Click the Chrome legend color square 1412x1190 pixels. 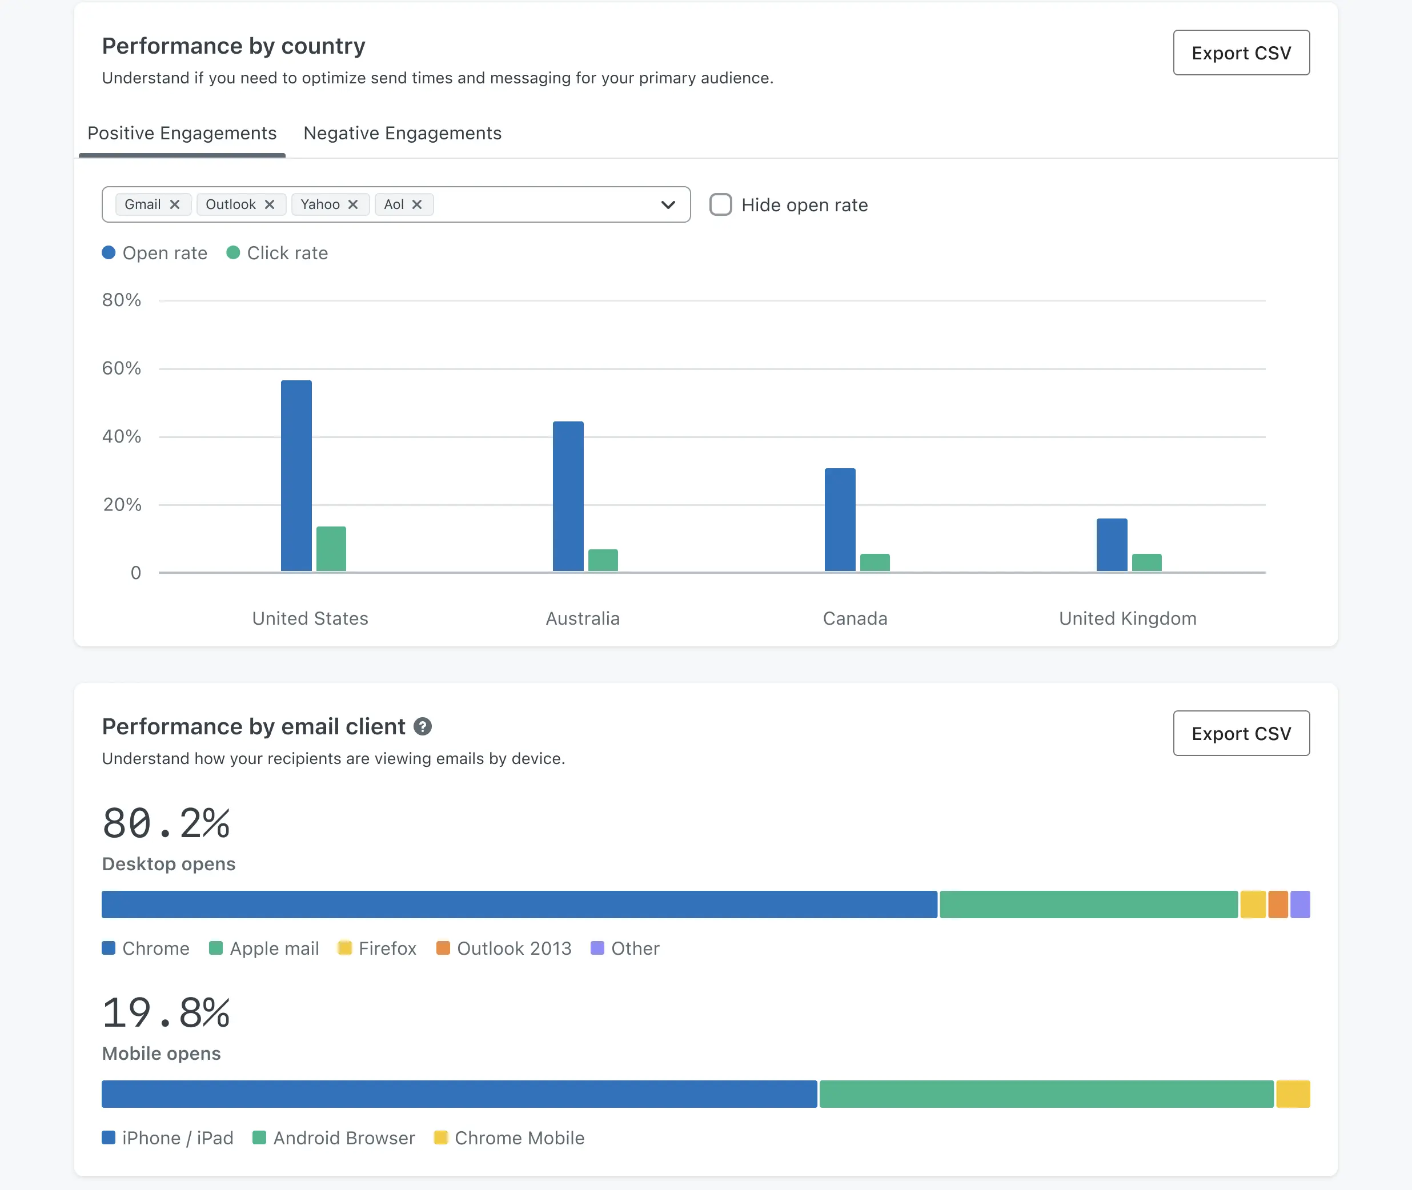click(109, 948)
